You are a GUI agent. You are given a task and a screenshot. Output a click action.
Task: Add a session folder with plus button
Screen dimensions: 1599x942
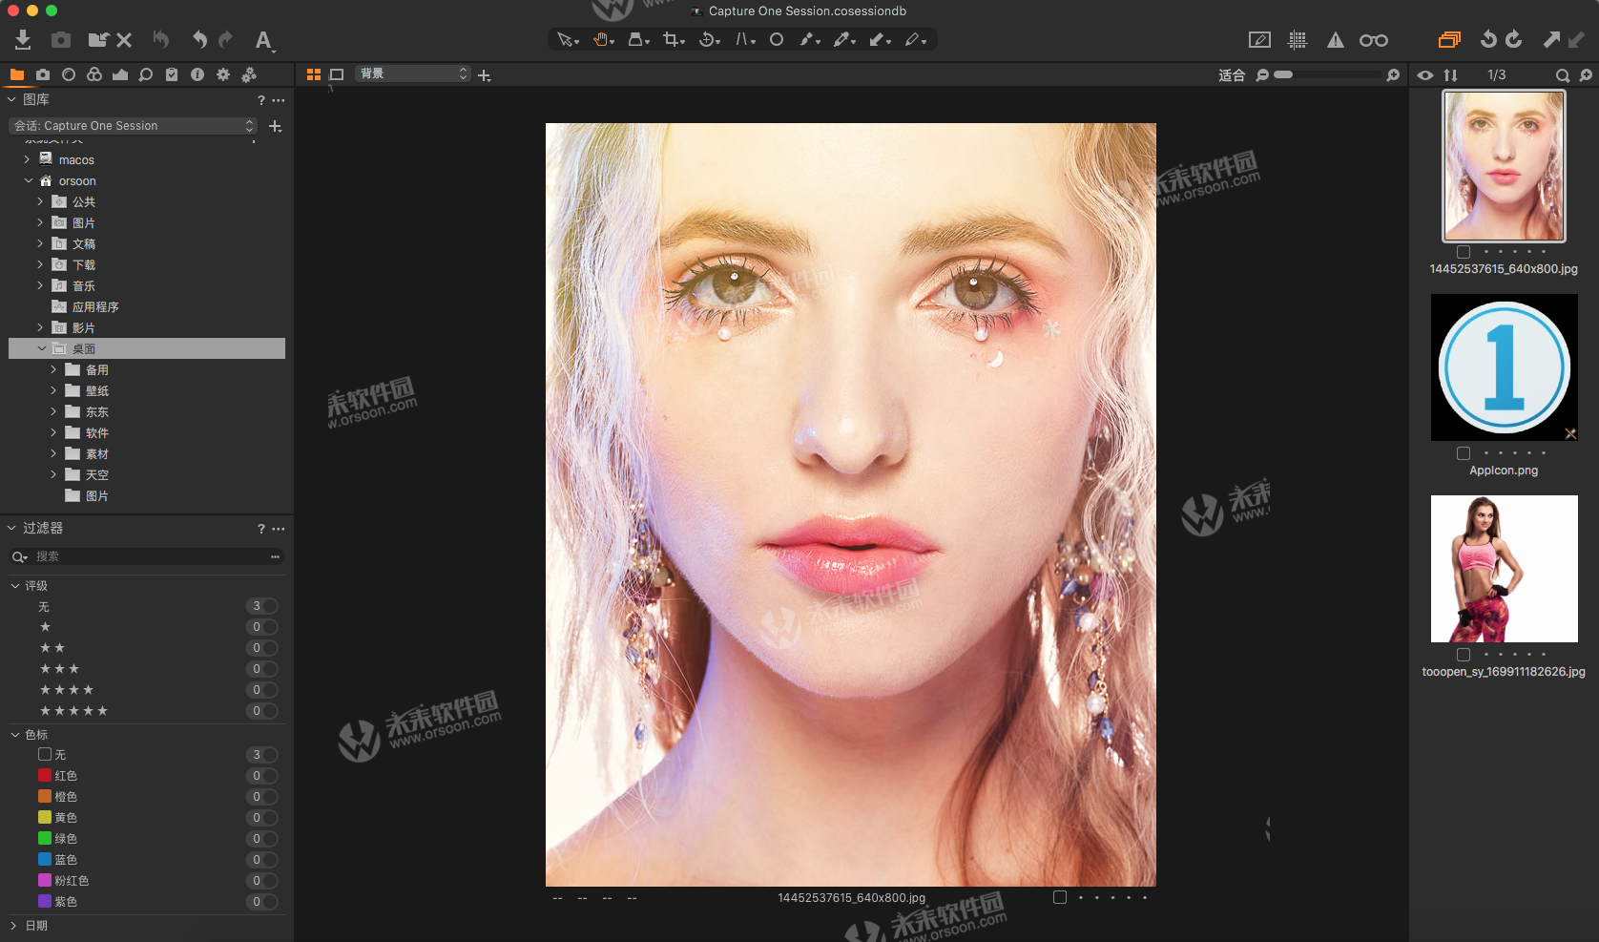click(276, 126)
